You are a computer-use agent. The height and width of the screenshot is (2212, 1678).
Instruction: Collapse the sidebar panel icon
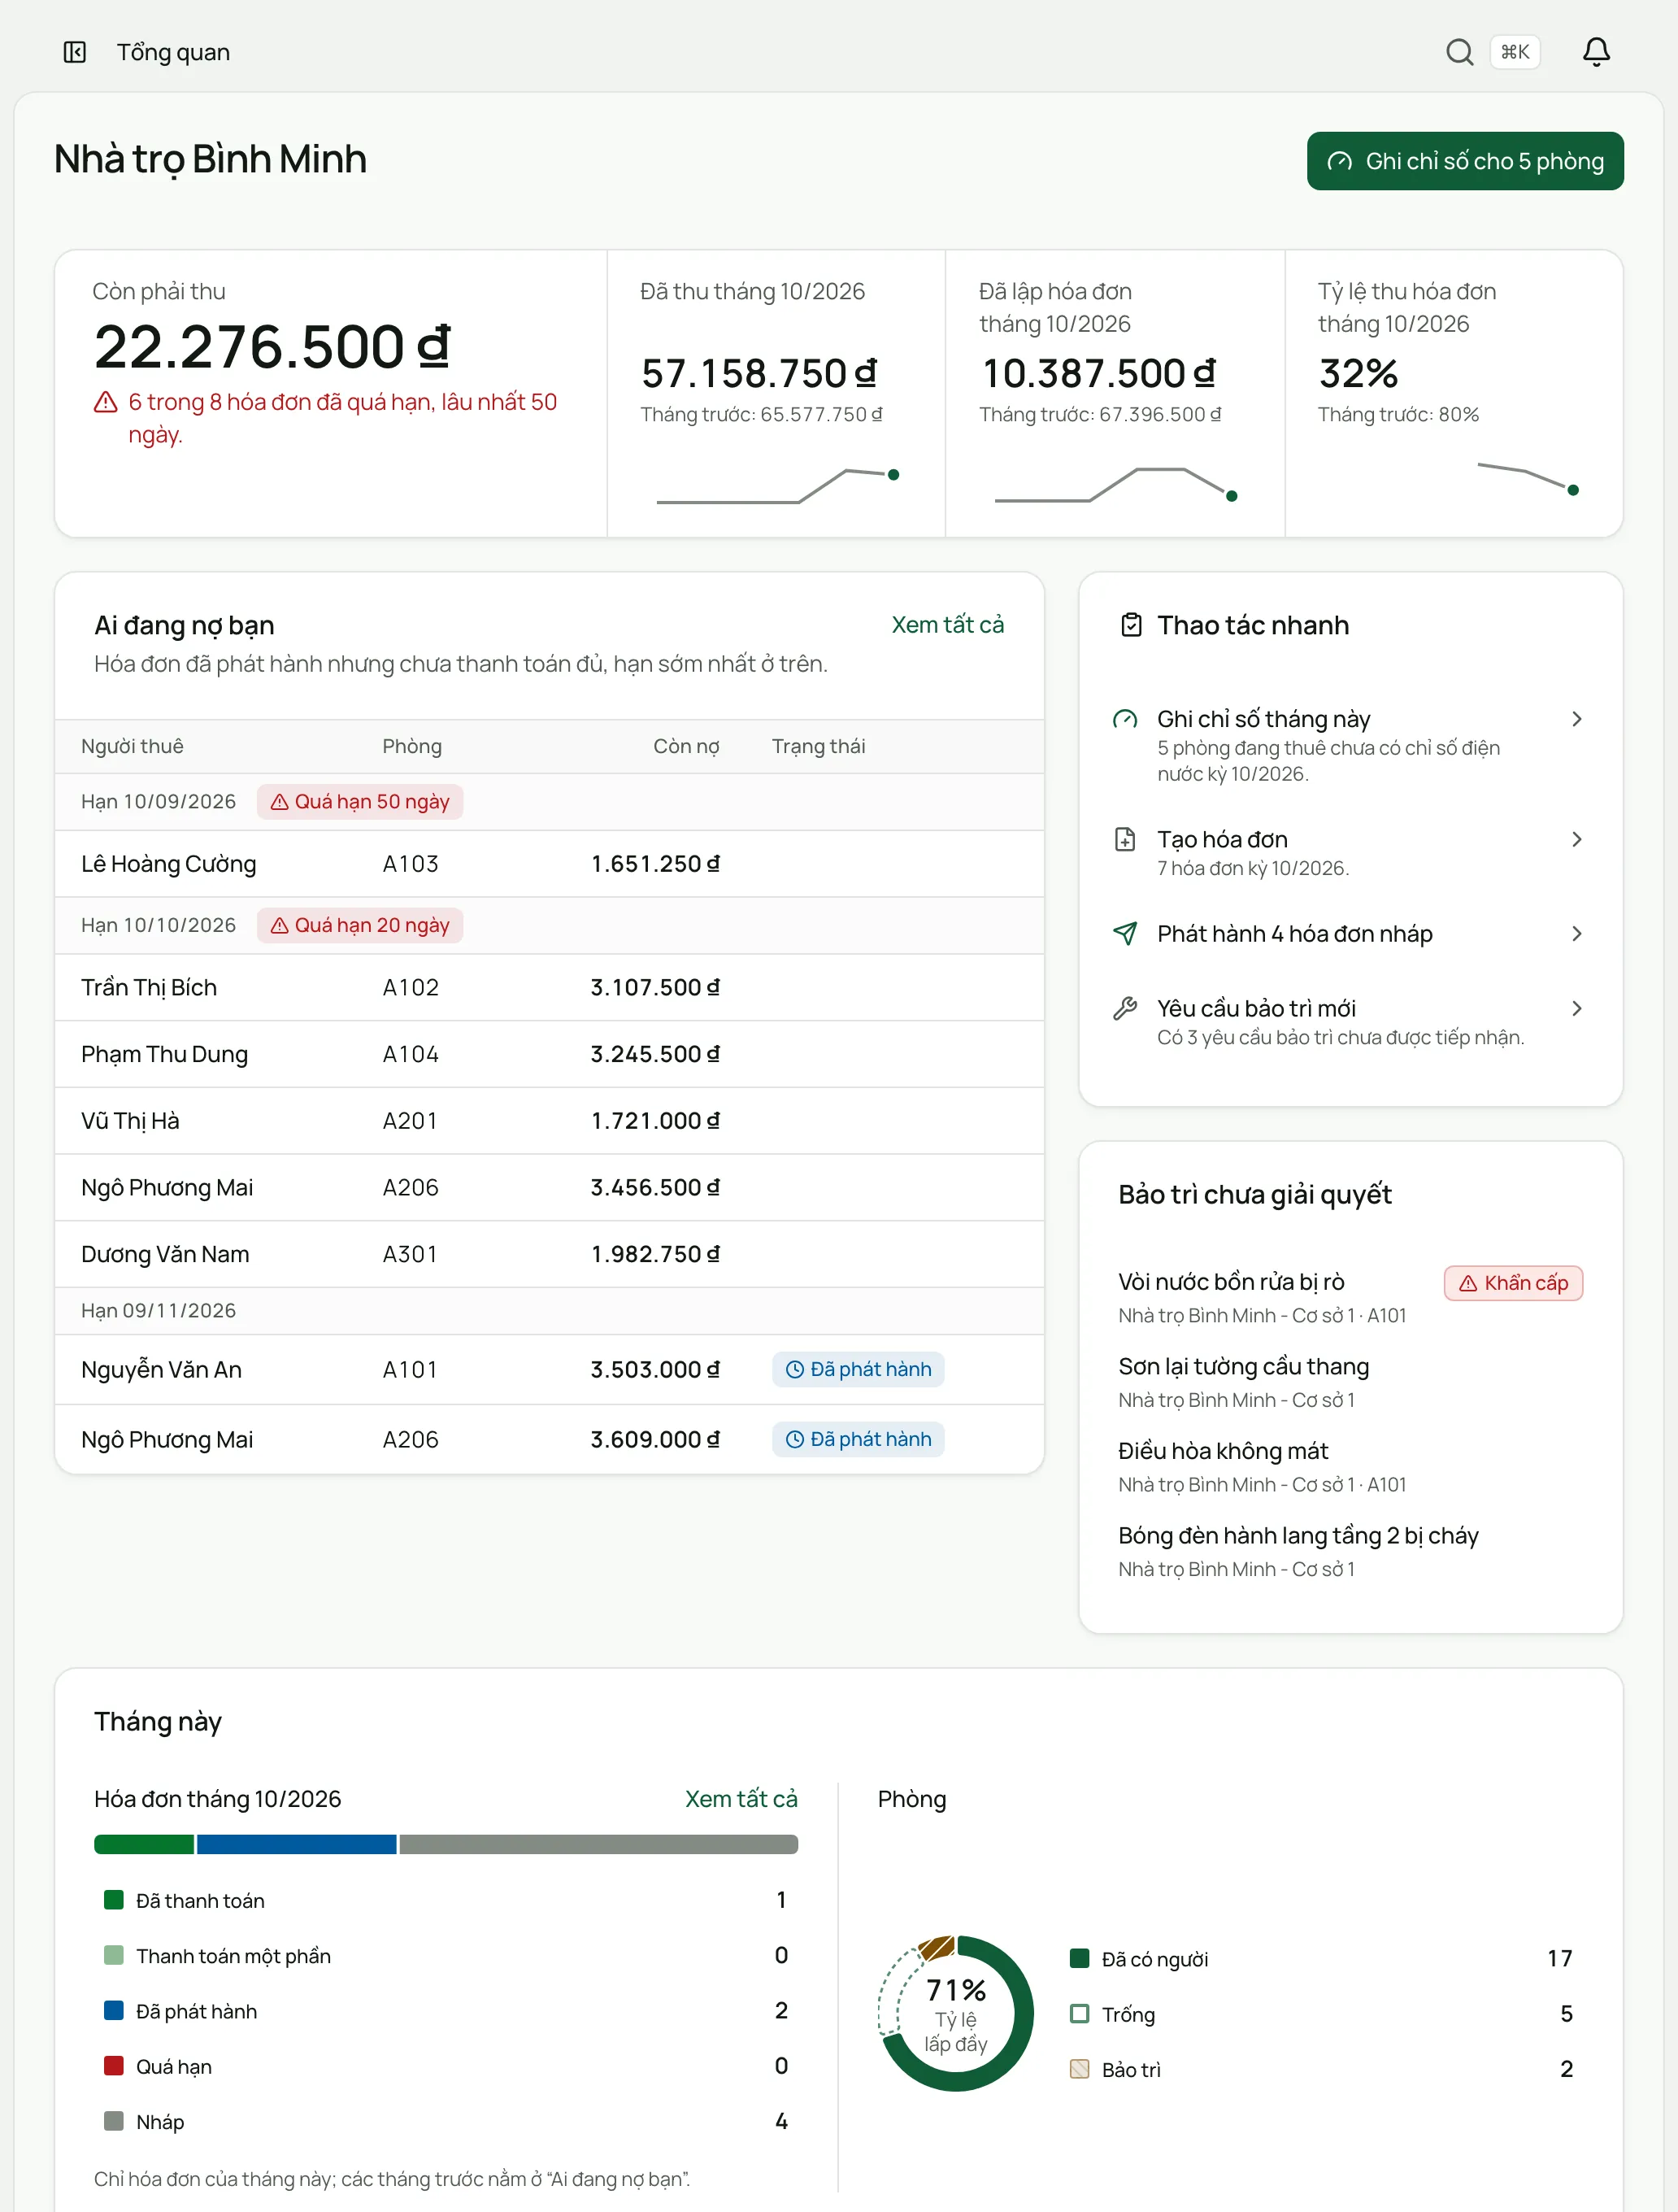pyautogui.click(x=75, y=52)
